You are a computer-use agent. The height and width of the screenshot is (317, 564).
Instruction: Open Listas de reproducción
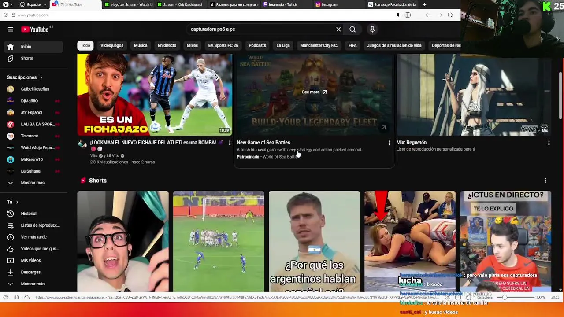click(x=33, y=225)
